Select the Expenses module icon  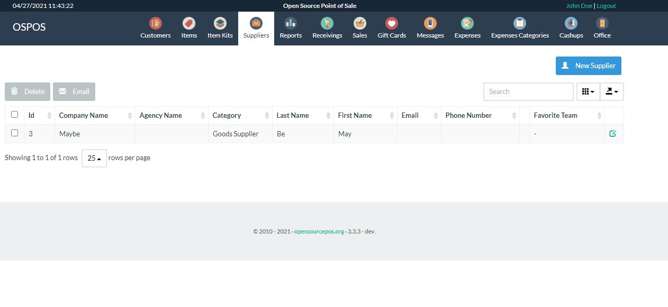coord(467,24)
